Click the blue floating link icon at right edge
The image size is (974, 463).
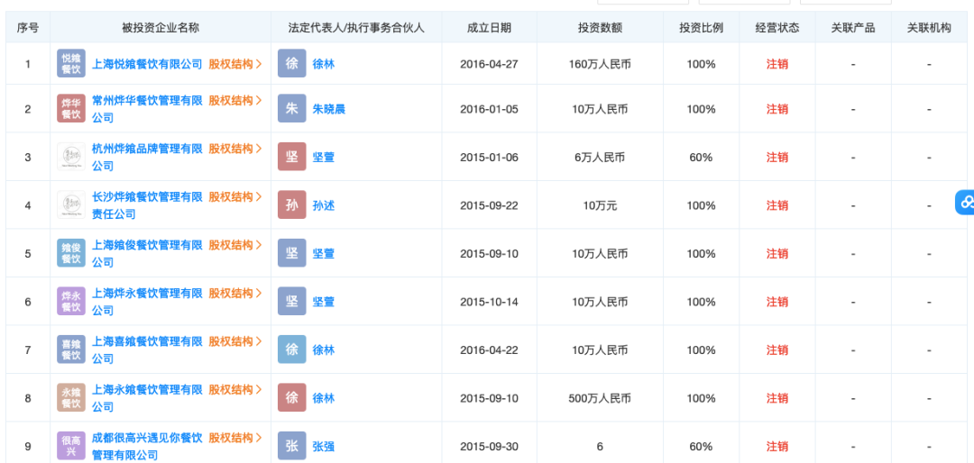click(966, 203)
